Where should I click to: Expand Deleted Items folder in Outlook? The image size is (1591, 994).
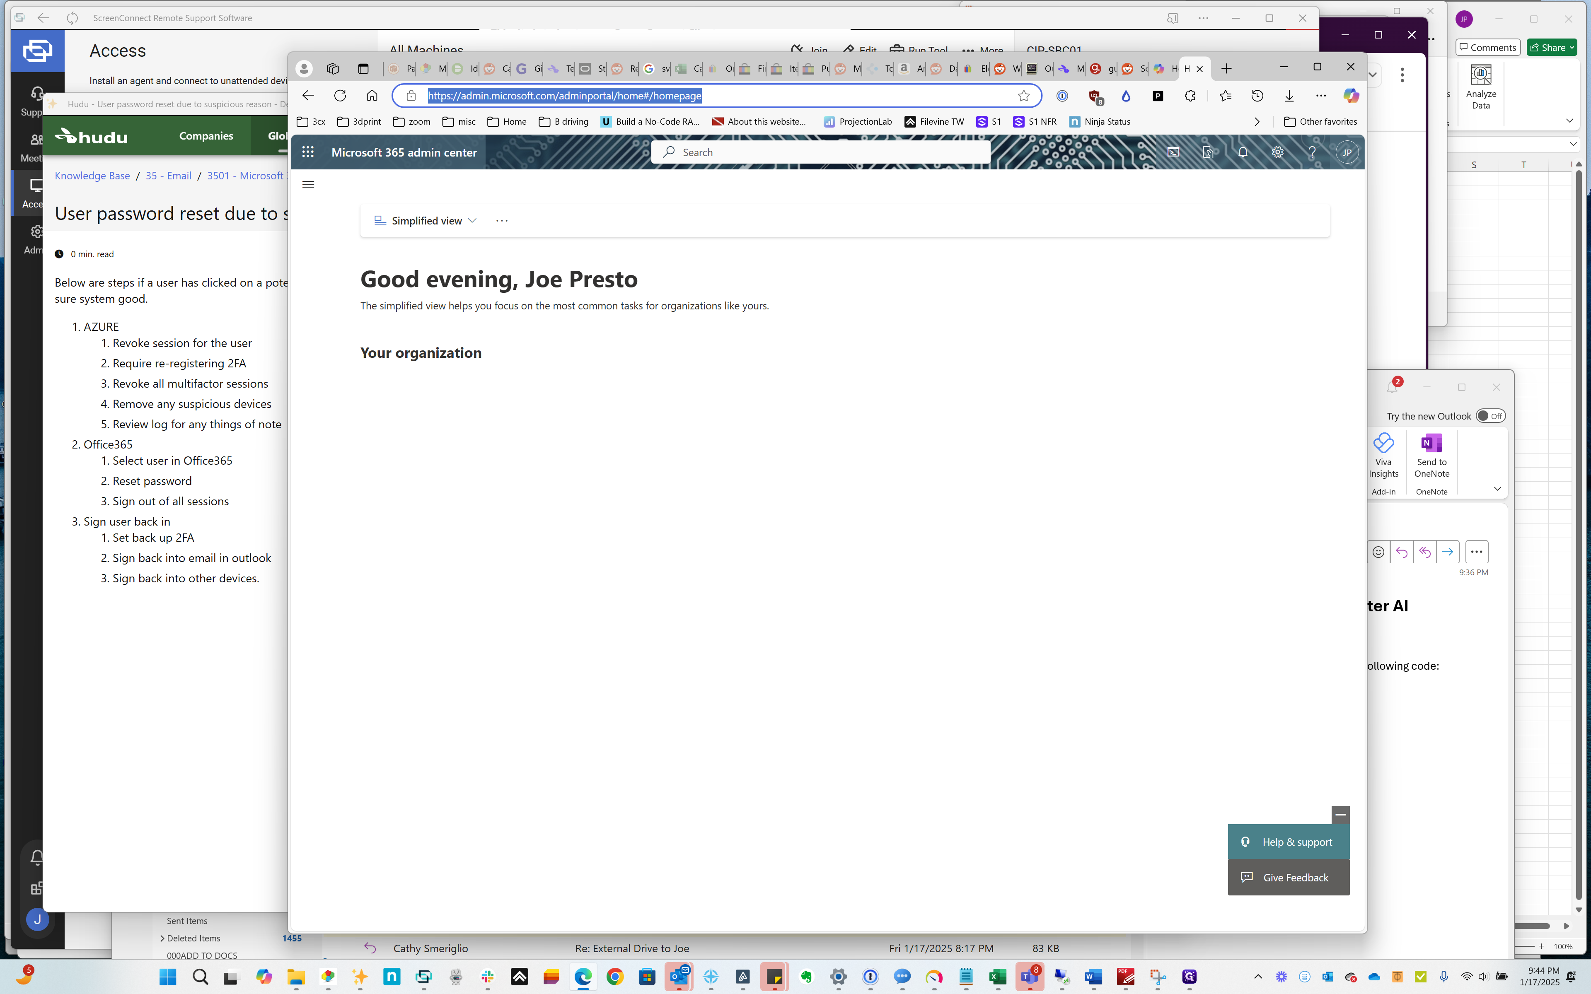click(162, 938)
